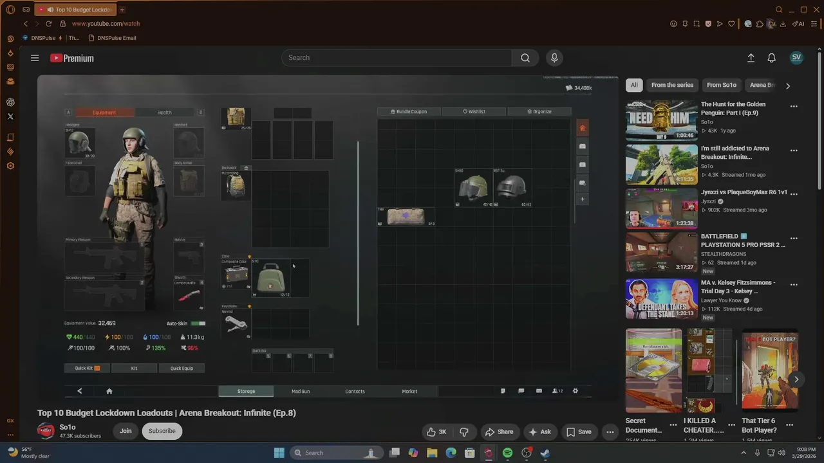The width and height of the screenshot is (824, 463).
Task: Show hidden system tray icons chevron
Action: coord(744,453)
